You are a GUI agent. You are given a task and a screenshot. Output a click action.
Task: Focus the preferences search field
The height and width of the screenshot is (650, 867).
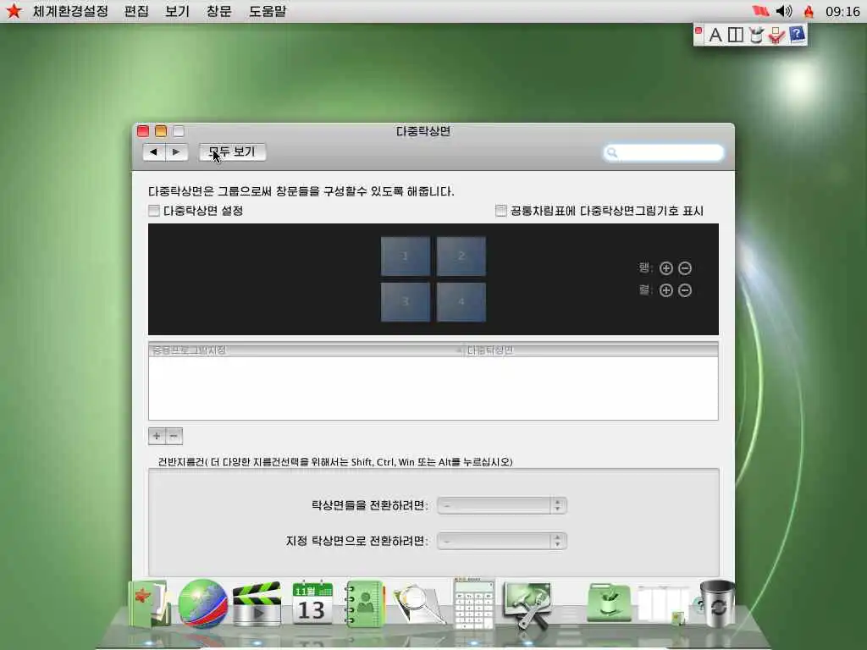pyautogui.click(x=664, y=152)
